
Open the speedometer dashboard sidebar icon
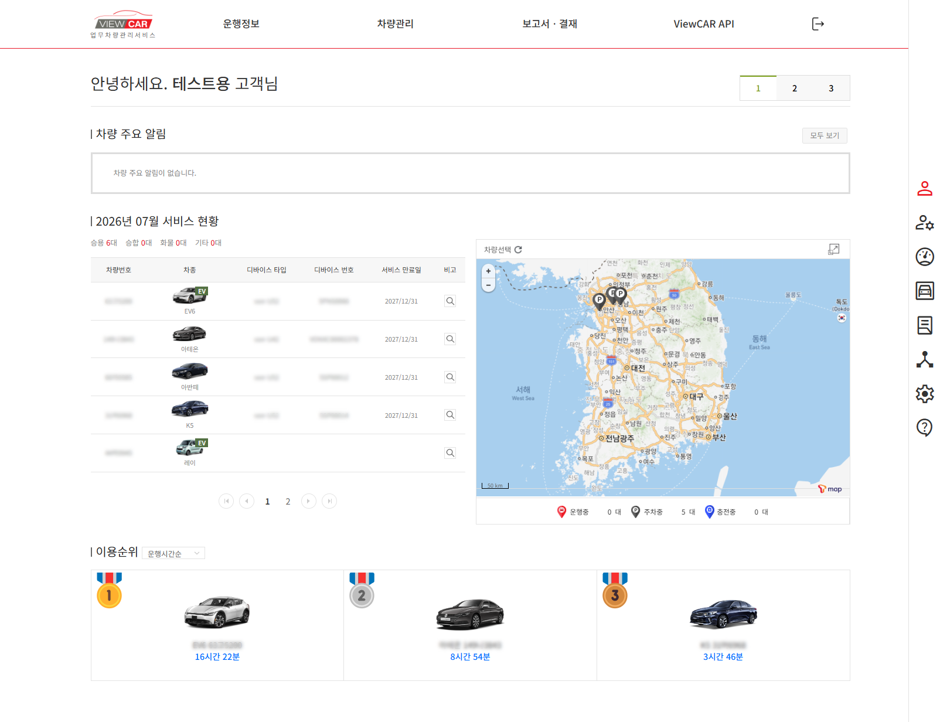click(925, 257)
